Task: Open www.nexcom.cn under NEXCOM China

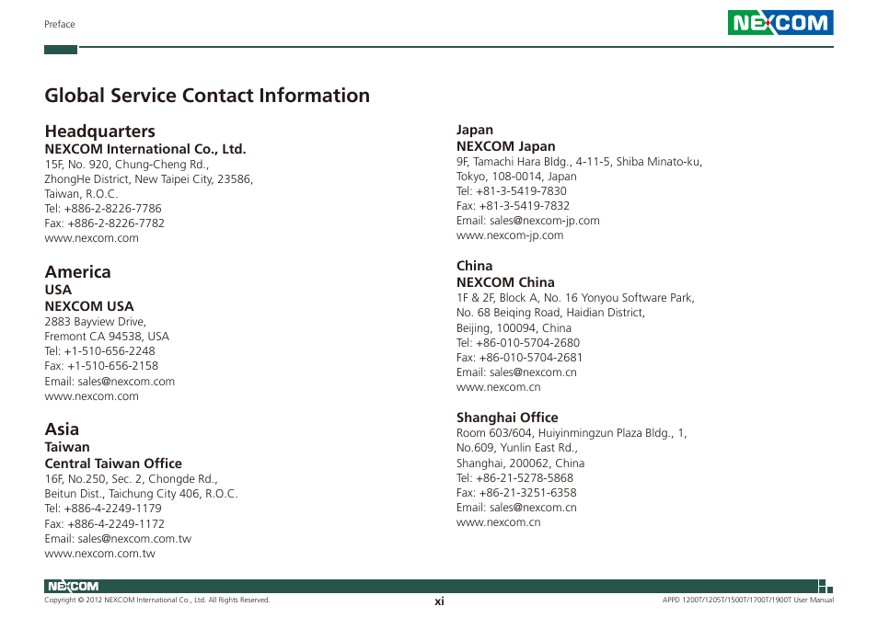Action: coord(498,387)
